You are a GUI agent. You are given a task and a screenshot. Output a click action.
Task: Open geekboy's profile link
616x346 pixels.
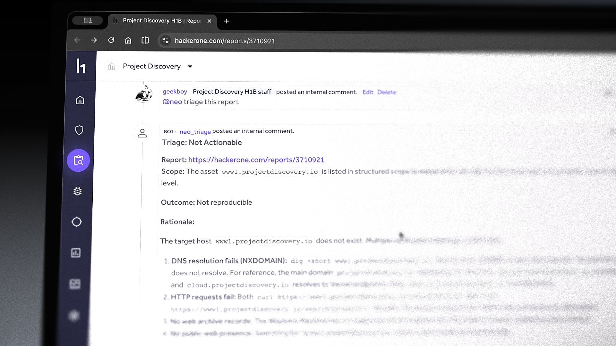click(x=175, y=92)
